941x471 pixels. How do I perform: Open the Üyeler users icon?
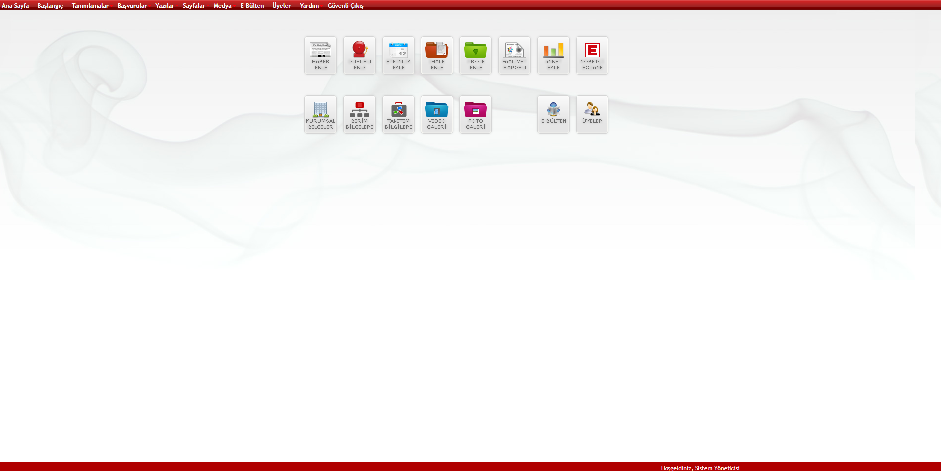[x=592, y=114]
